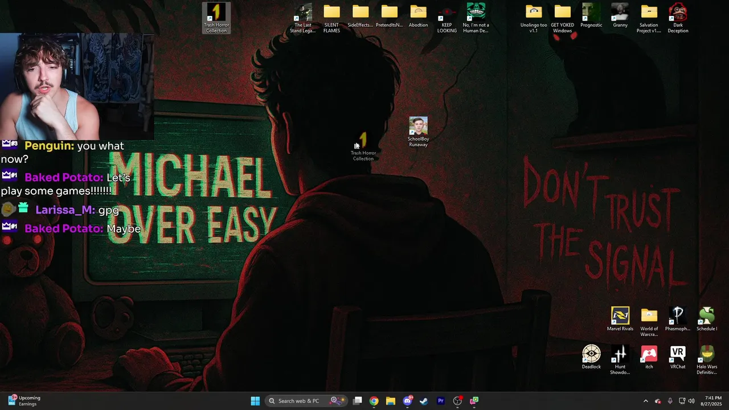Select the Unolingo too v1.1 folder
This screenshot has width=729, height=410.
(534, 18)
